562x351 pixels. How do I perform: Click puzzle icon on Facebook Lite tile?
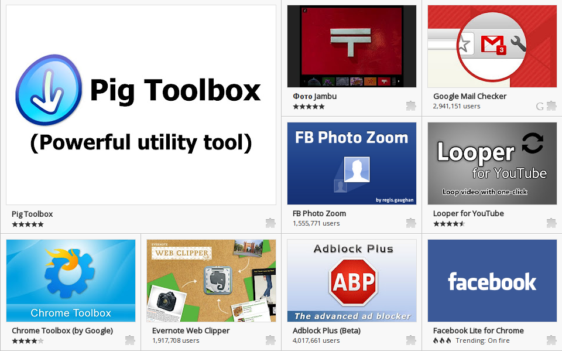(551, 340)
